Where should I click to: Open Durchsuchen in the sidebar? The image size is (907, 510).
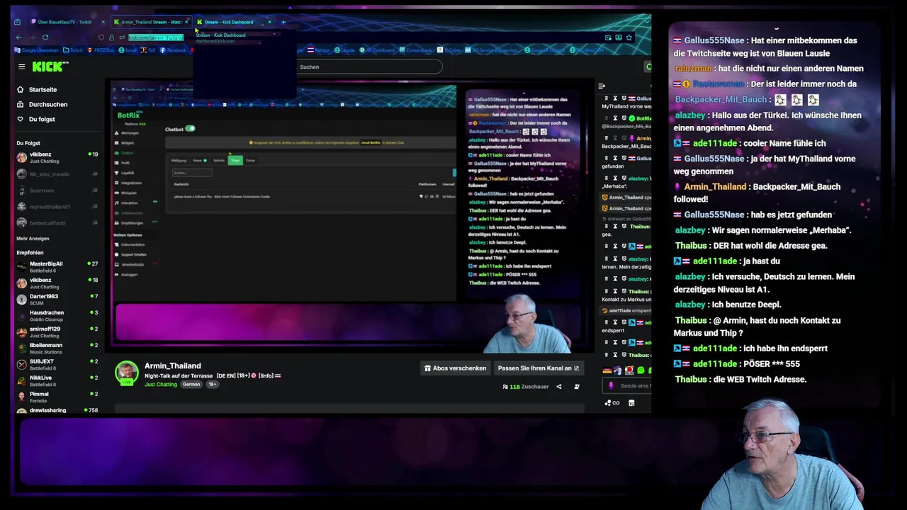pos(47,105)
